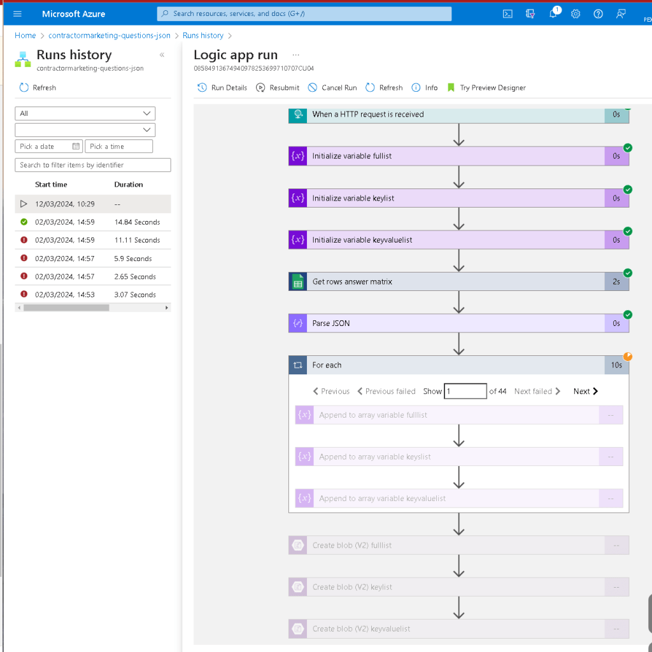
Task: Open the Directories and subscriptions filter icon
Action: [x=530, y=14]
